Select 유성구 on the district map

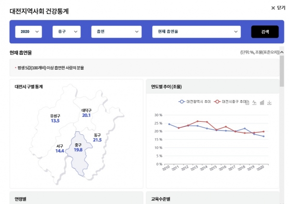55,118
